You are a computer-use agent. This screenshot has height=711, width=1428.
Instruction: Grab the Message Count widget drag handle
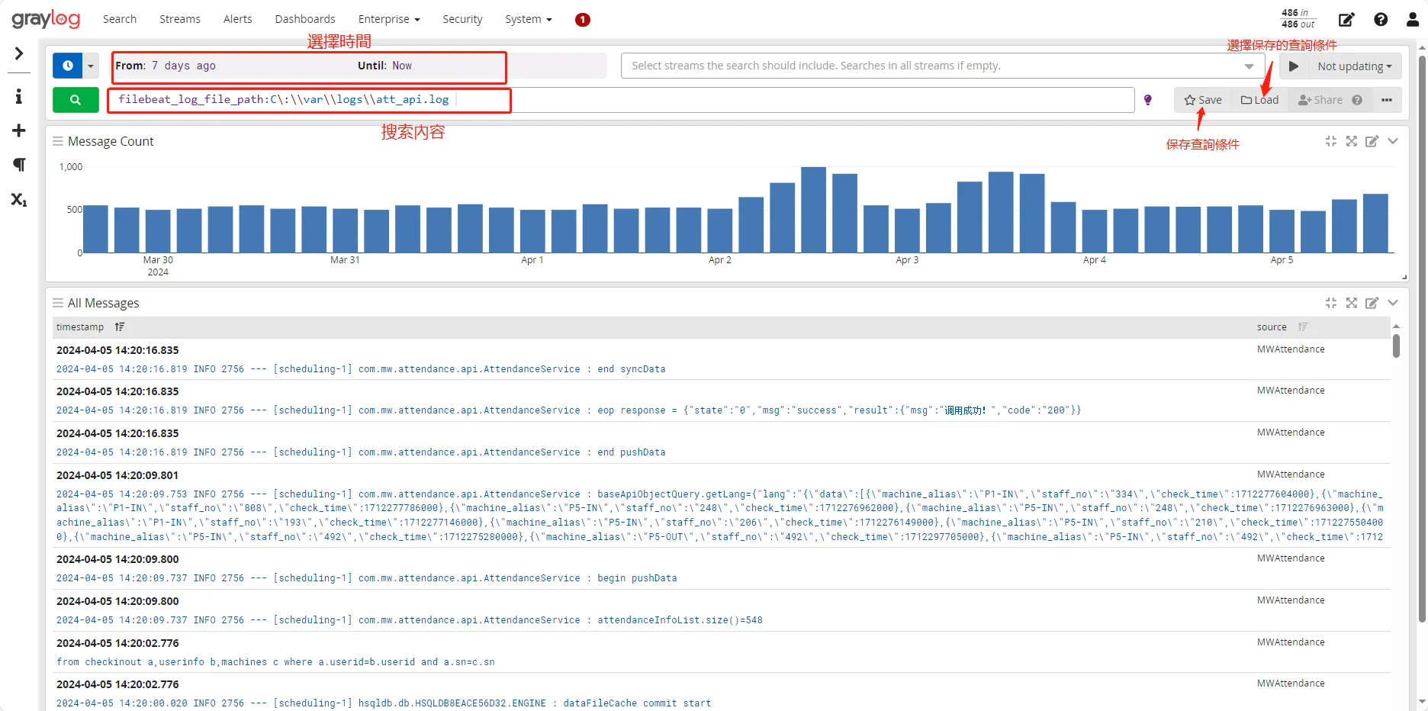coord(58,141)
